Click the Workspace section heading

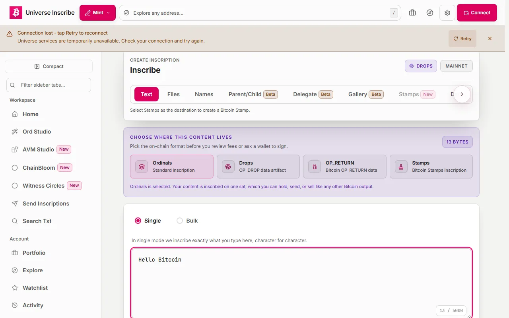pos(22,100)
